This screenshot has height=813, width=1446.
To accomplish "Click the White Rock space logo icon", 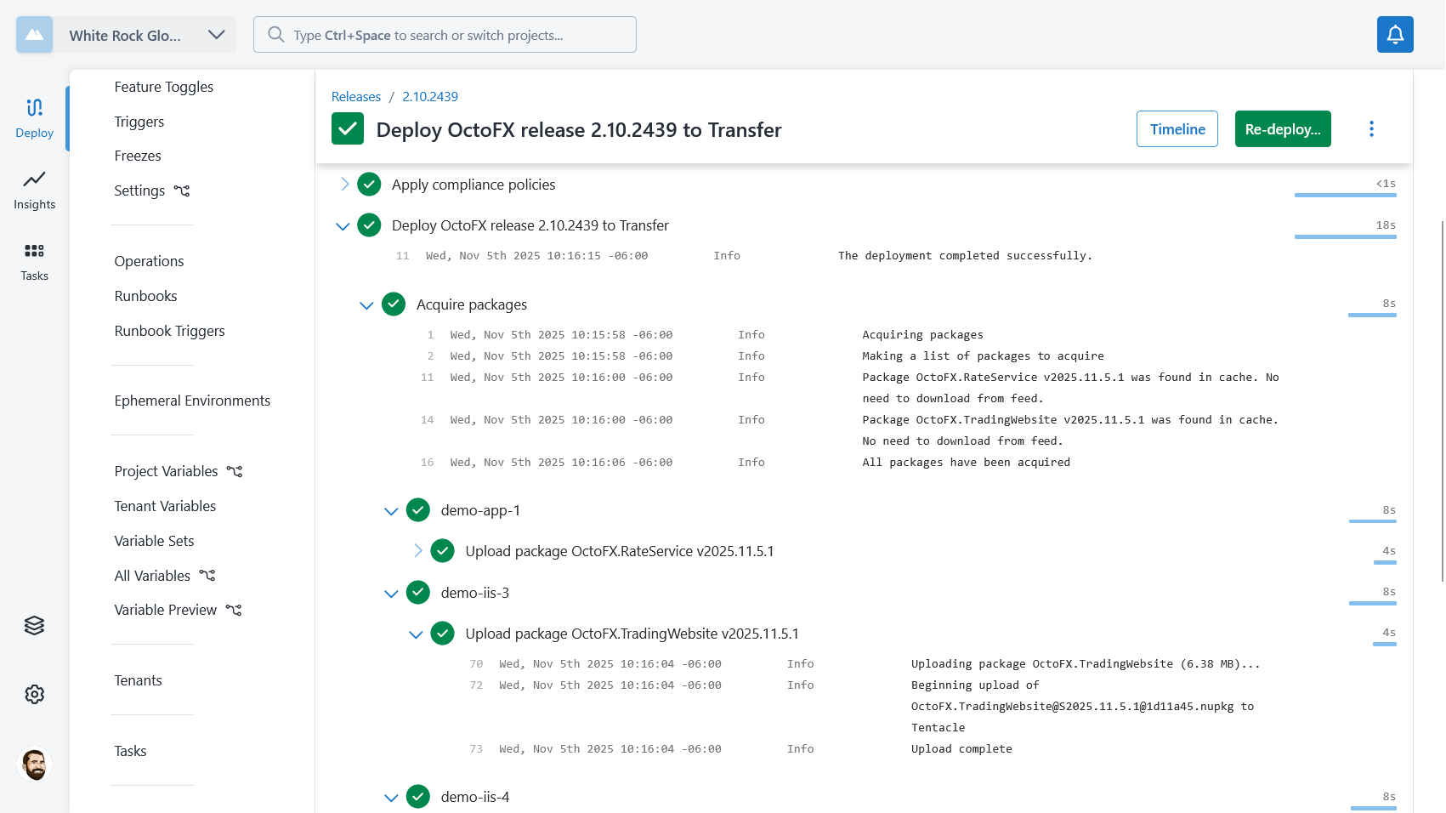I will tap(34, 35).
